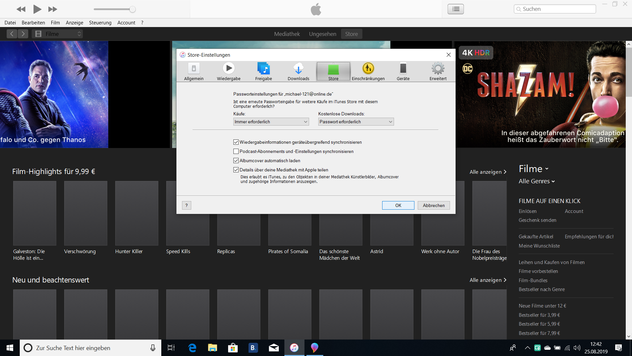Switch to the Mediathek tab
Image resolution: width=632 pixels, height=356 pixels.
[x=287, y=34]
